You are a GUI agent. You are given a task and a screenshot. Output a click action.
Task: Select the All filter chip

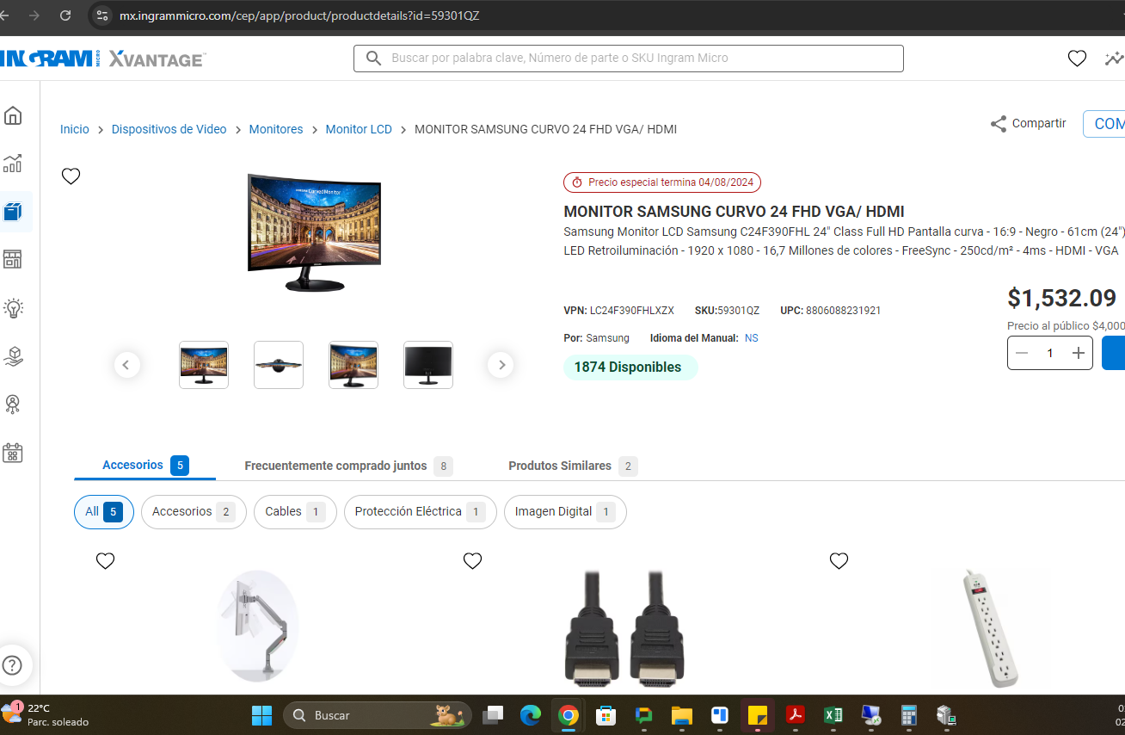coord(104,511)
